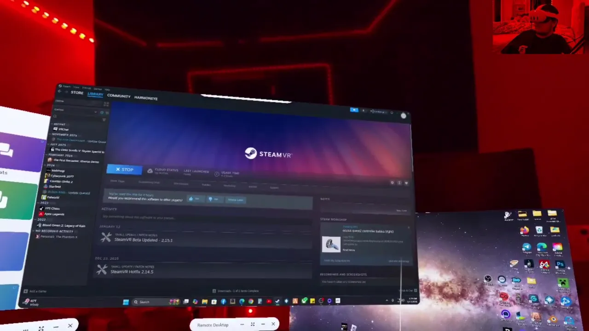
Task: Open the Minecraft desktop shortcut
Action: pos(564,283)
